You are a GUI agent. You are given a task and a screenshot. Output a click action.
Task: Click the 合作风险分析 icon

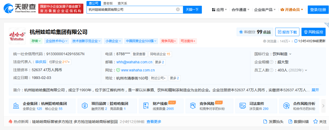point(286,106)
